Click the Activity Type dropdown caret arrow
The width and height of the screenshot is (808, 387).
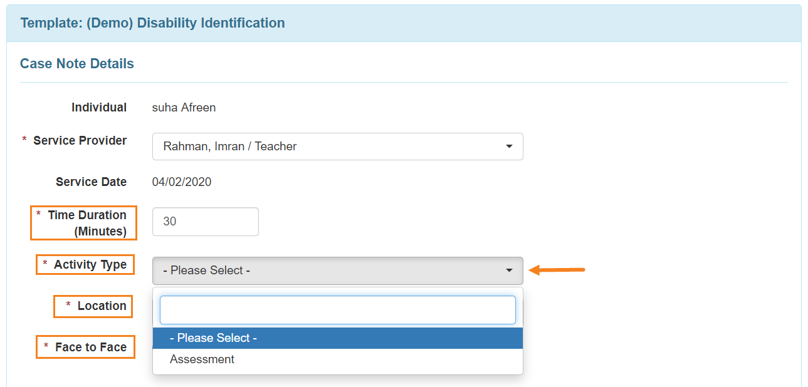point(508,271)
